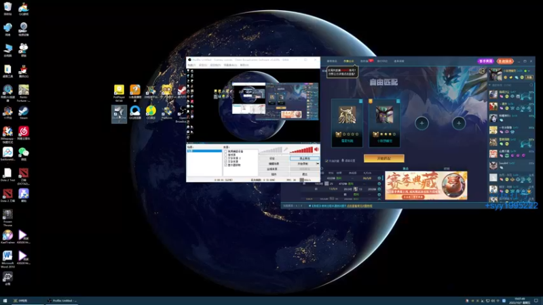
Task: Open the first menu in the OBS menu bar
Action: coord(191,65)
